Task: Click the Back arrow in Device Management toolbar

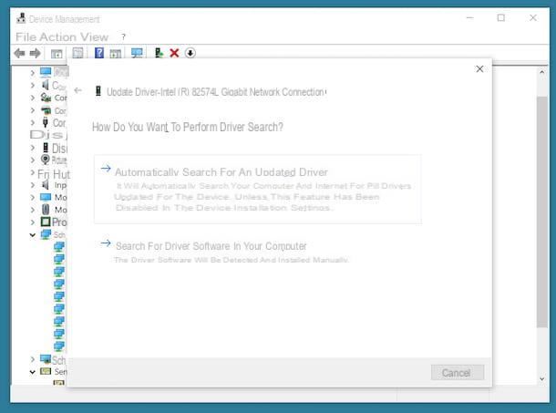Action: (19, 54)
